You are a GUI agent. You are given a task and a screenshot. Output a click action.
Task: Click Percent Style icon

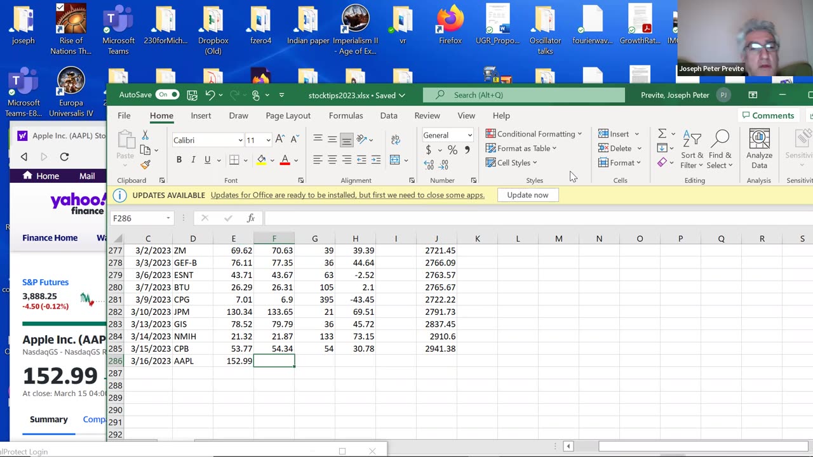point(452,150)
